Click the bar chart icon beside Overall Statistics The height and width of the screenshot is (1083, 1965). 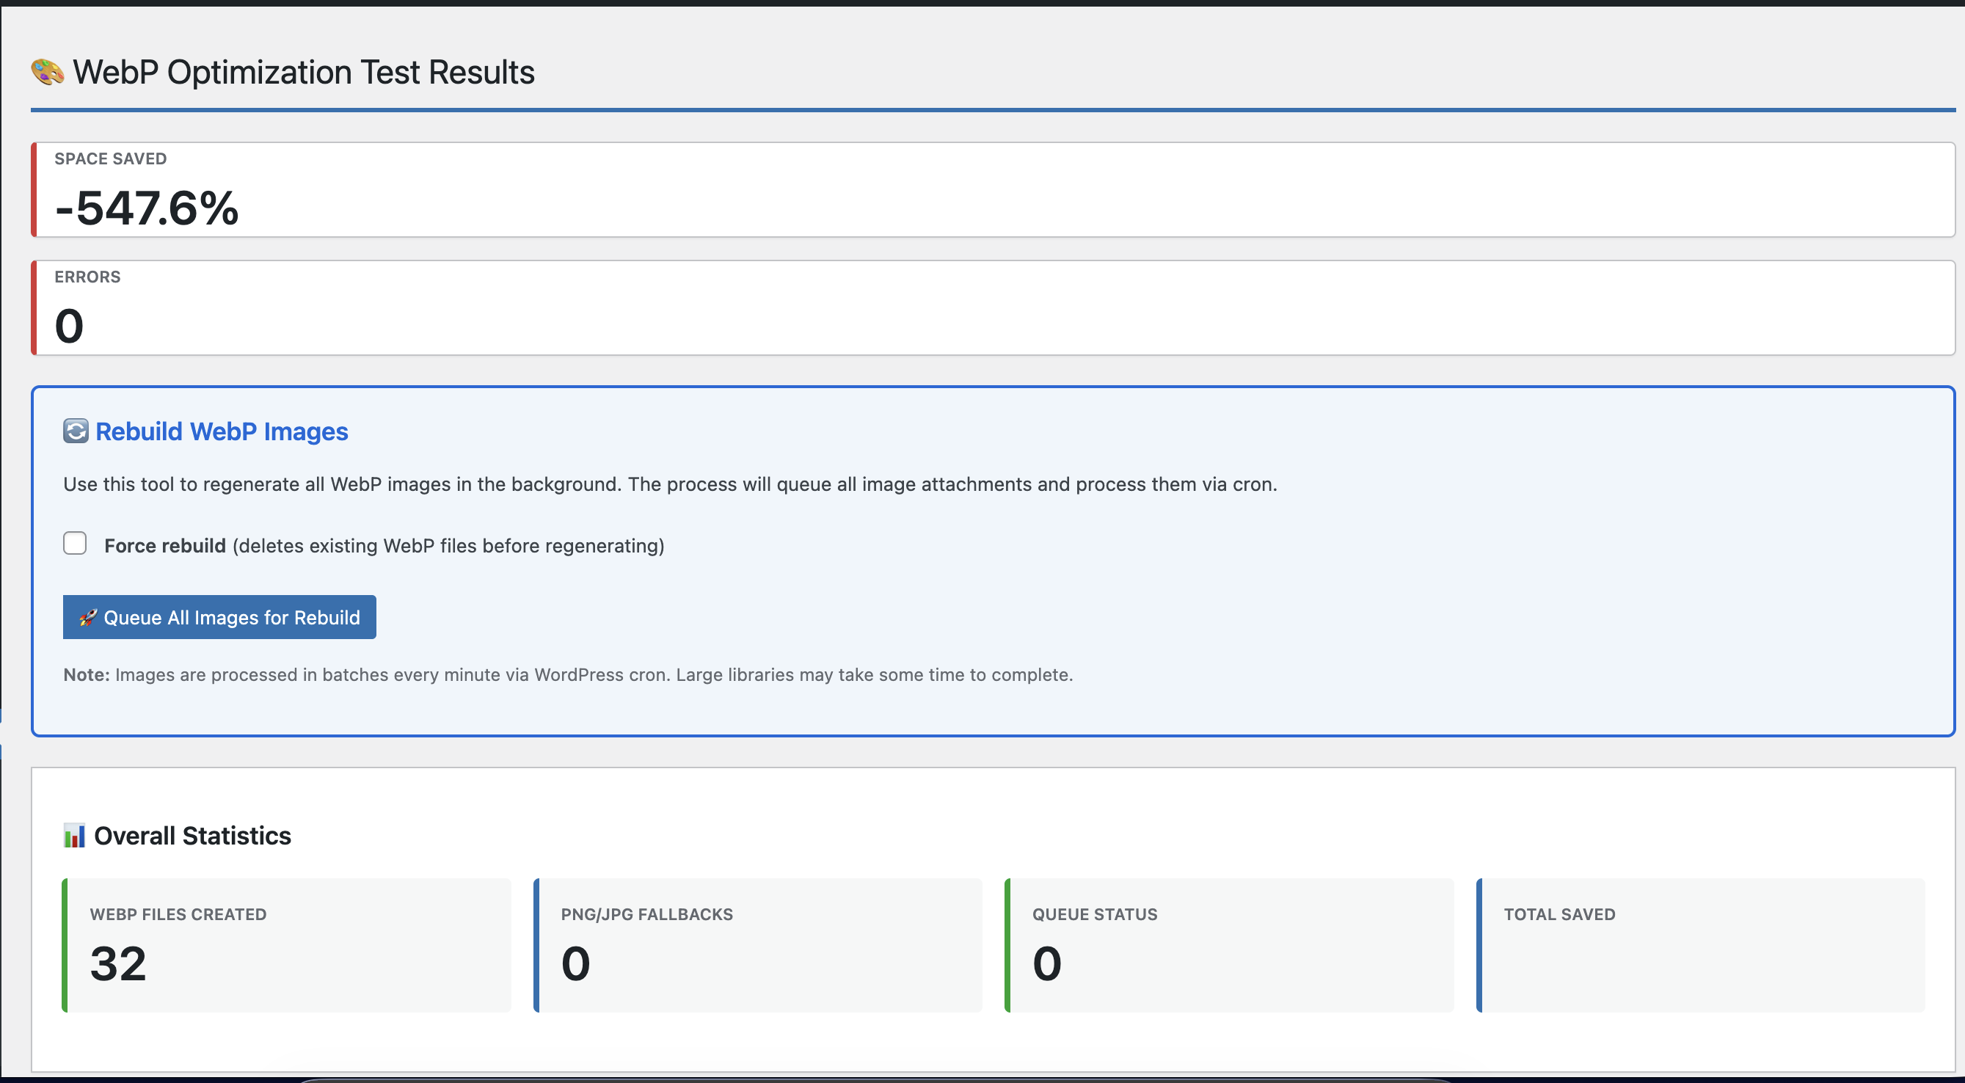[x=74, y=836]
